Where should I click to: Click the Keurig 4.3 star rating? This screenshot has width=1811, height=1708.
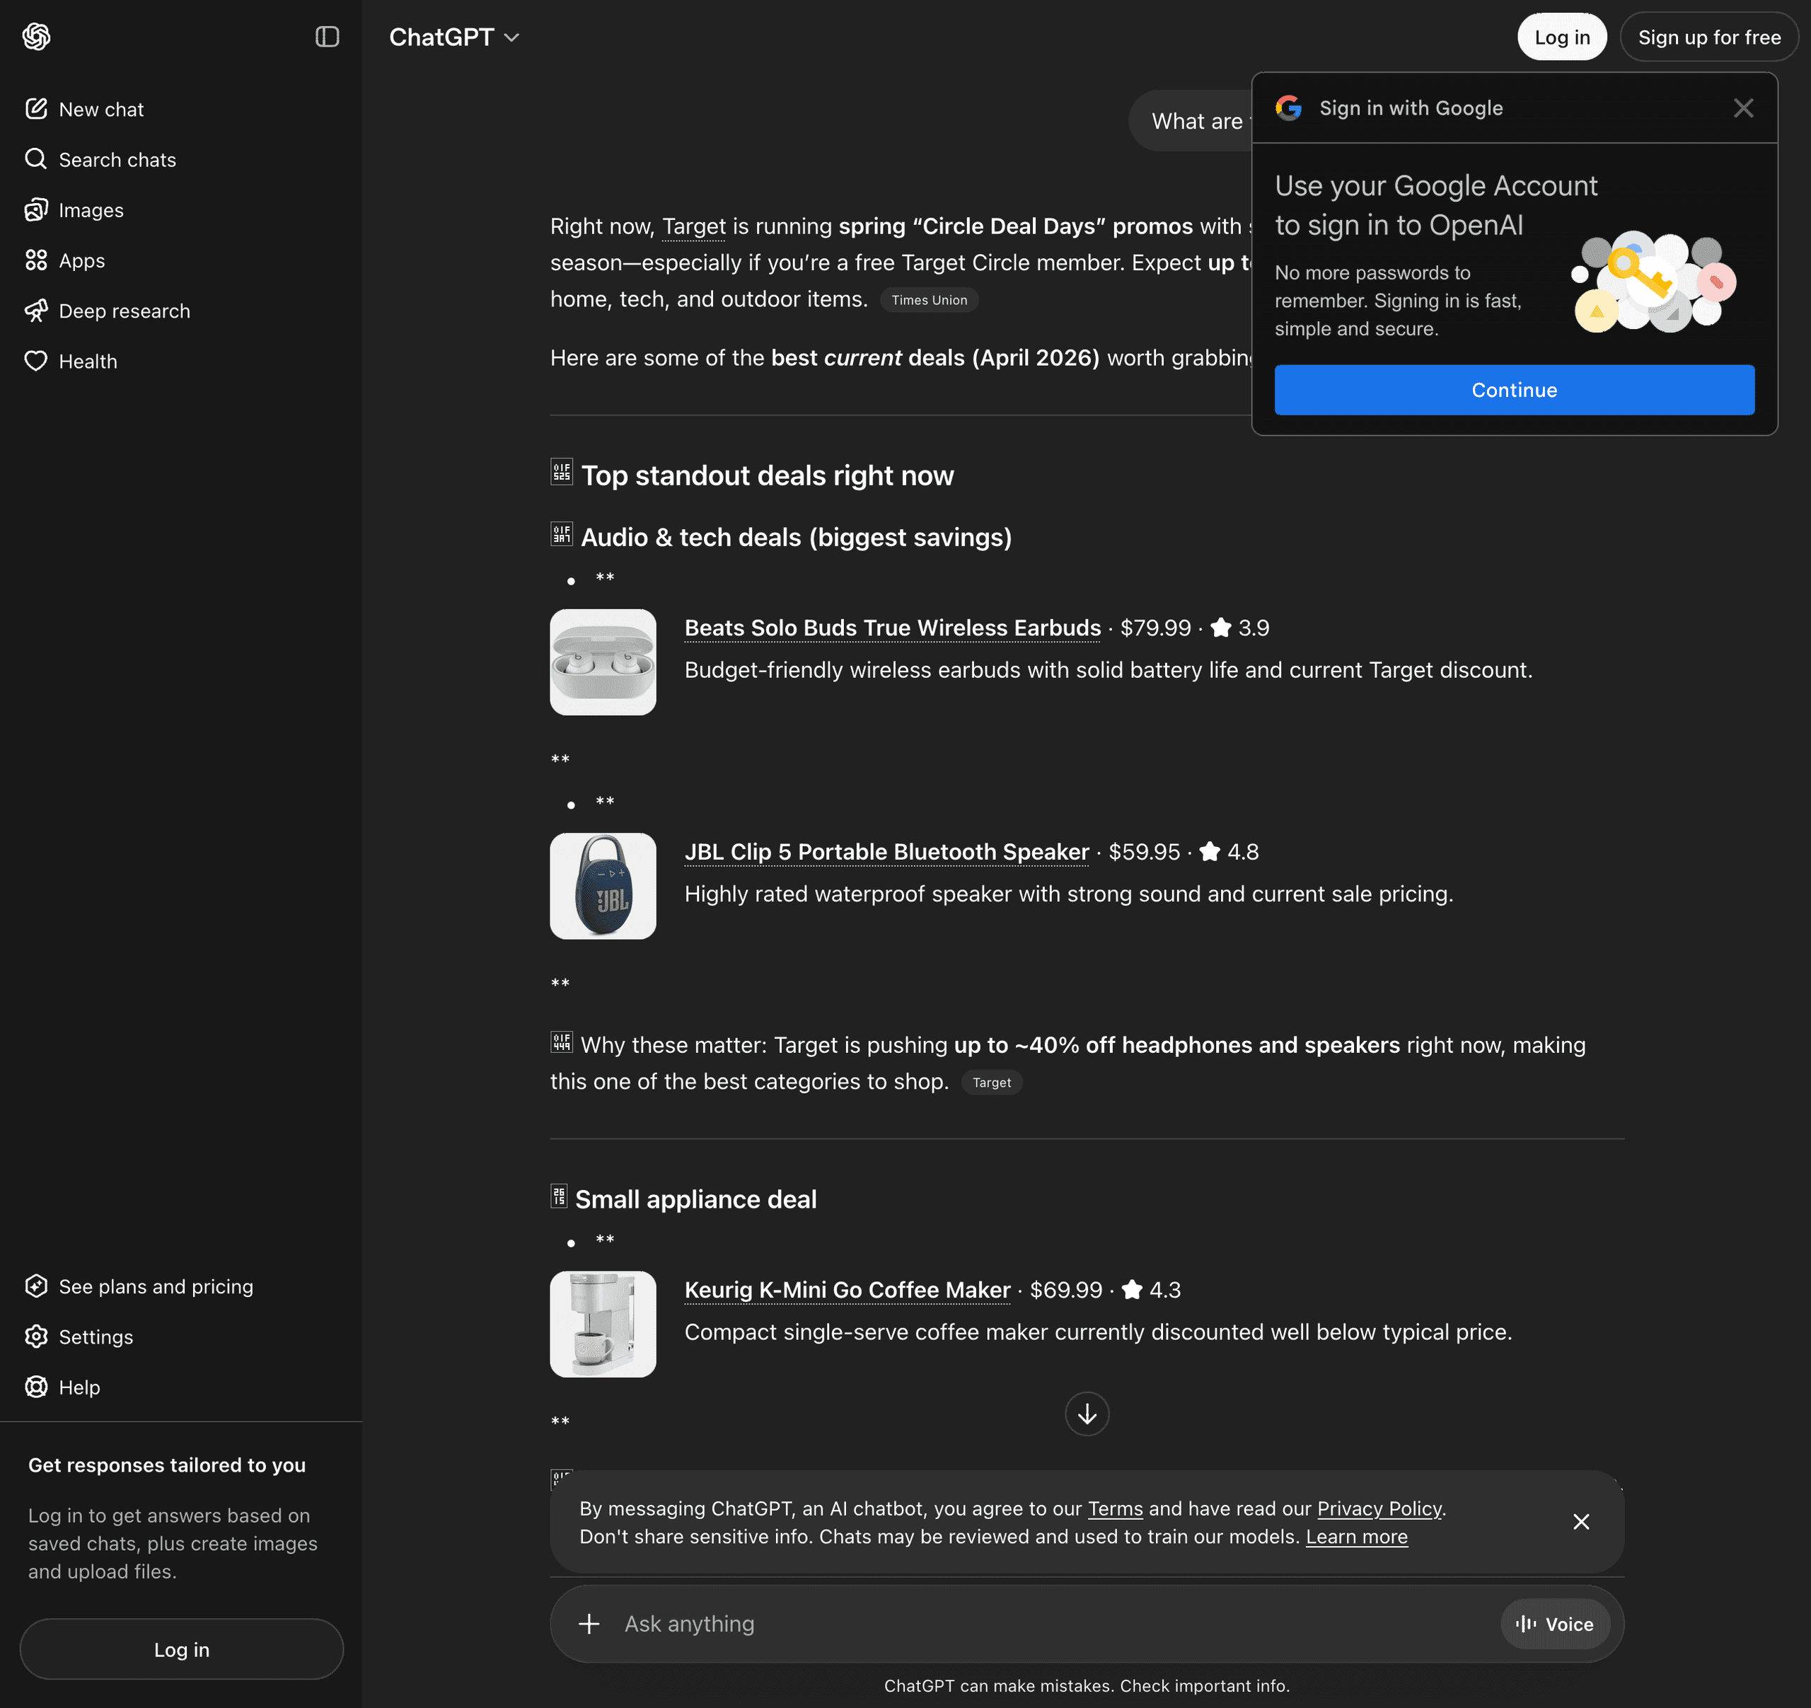click(1150, 1291)
